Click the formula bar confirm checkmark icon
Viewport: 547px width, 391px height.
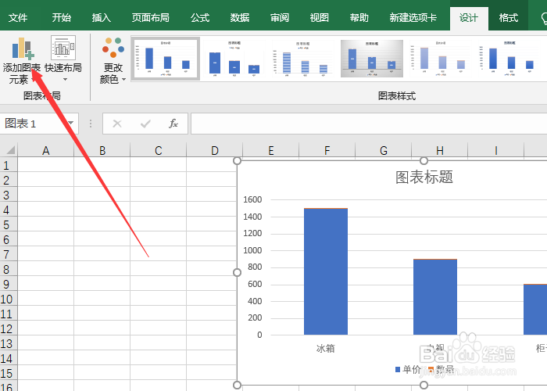[145, 124]
